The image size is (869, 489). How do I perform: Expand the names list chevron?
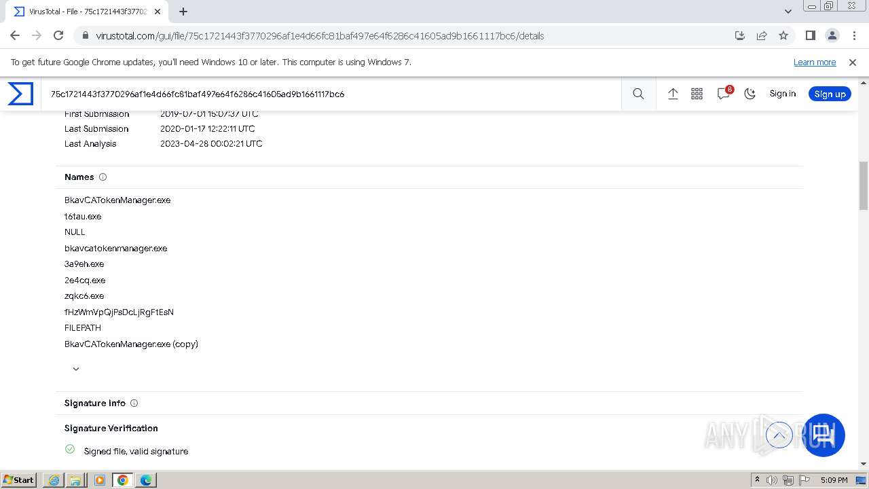[x=76, y=369]
